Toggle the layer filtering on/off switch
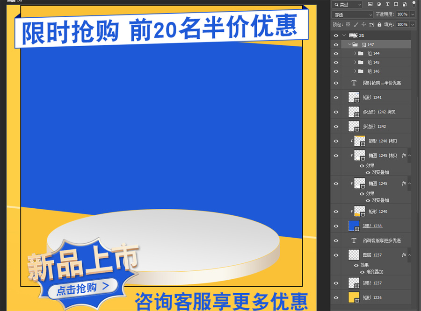 [414, 4]
